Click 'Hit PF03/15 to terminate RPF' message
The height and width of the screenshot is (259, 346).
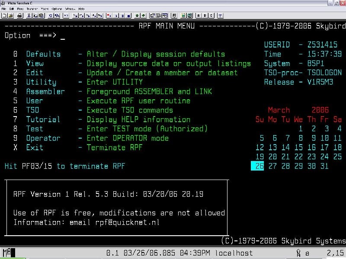point(65,166)
